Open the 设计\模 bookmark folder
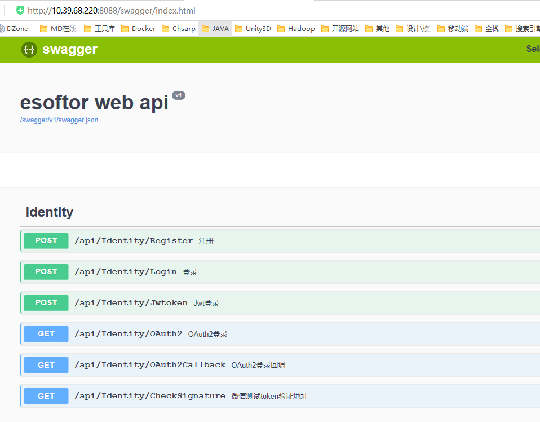Screen dimensions: 540x422 pos(413,29)
